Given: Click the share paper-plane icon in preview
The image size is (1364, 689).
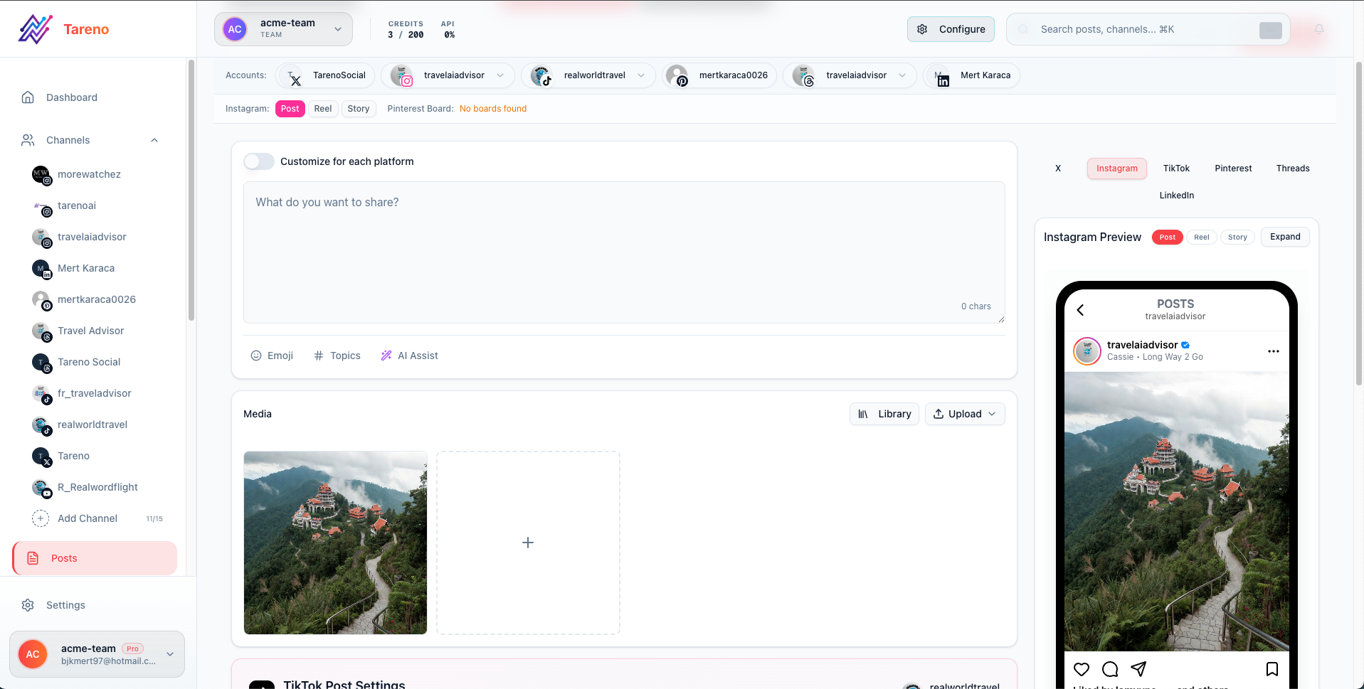Looking at the screenshot, I should click(x=1138, y=669).
